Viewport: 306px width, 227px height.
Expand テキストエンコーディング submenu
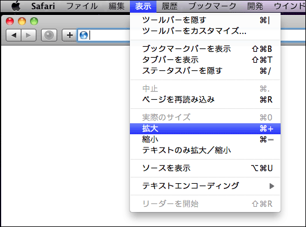tap(205, 186)
